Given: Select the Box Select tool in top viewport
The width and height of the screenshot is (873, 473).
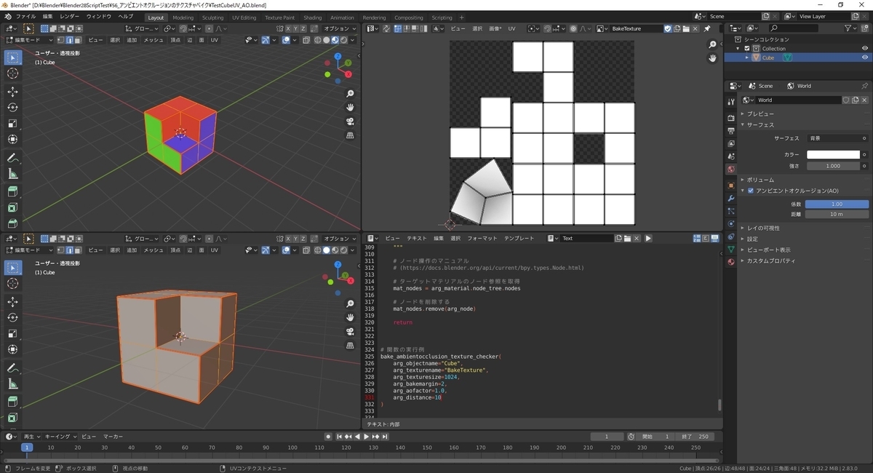Looking at the screenshot, I should [x=13, y=57].
